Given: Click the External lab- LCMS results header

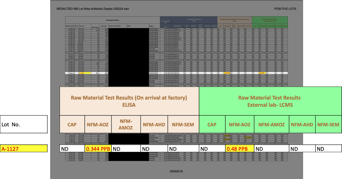Looking at the screenshot, I should (269, 101).
